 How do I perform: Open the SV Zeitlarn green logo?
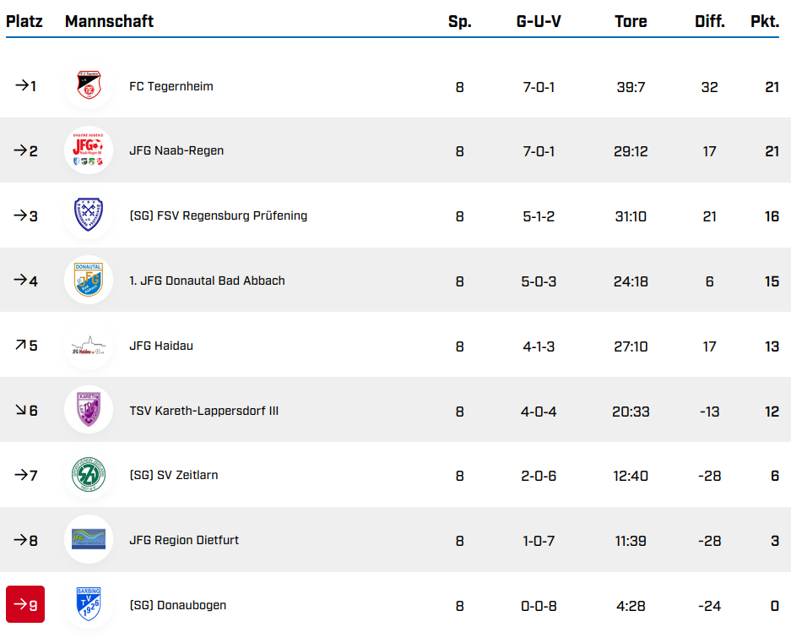click(x=89, y=475)
